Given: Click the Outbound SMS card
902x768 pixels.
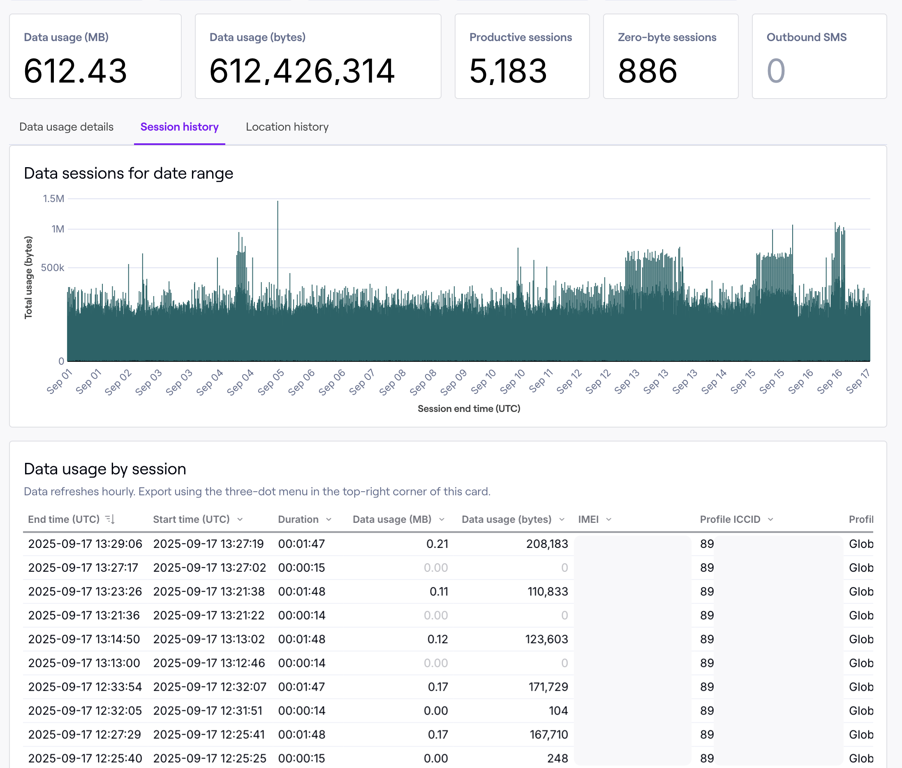Looking at the screenshot, I should pyautogui.click(x=819, y=57).
